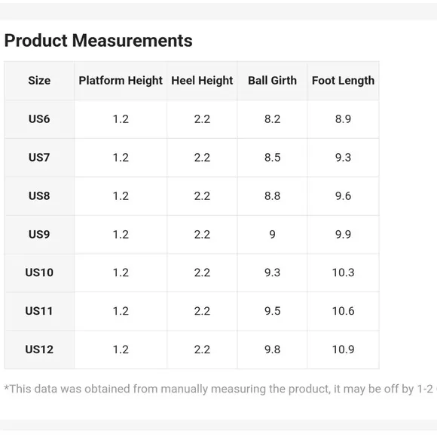Click the US12 size row label
437x437 pixels.
39,349
